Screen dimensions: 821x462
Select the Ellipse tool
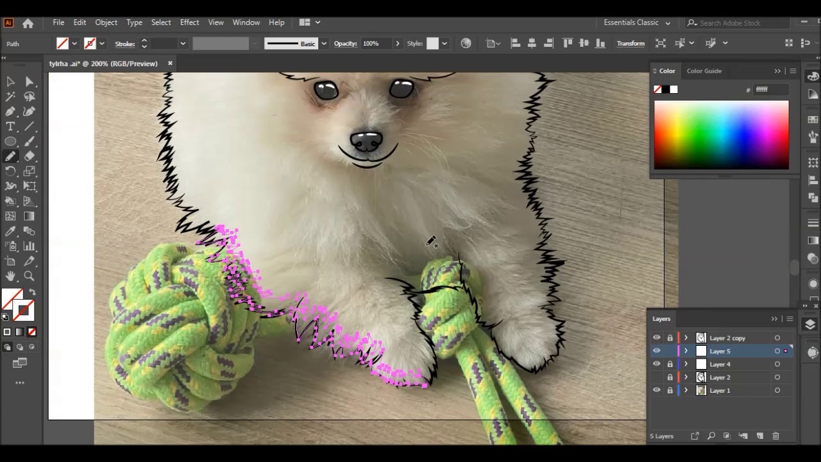pyautogui.click(x=10, y=141)
